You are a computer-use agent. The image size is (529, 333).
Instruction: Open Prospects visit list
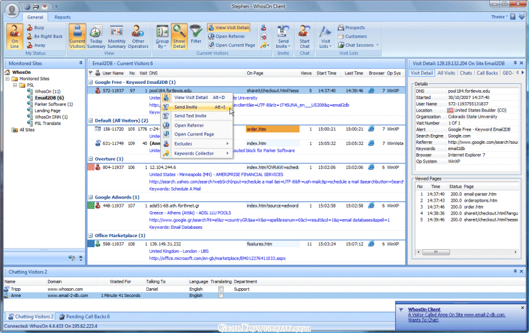(352, 28)
